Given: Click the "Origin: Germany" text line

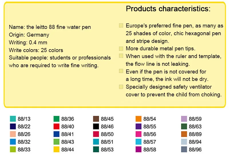Looking at the screenshot, I should pyautogui.click(x=29, y=35).
